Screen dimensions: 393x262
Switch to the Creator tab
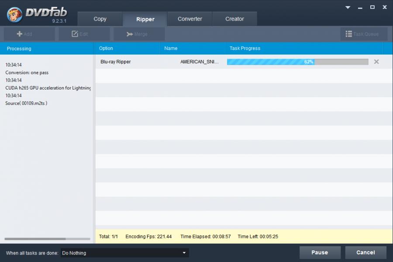click(x=234, y=19)
